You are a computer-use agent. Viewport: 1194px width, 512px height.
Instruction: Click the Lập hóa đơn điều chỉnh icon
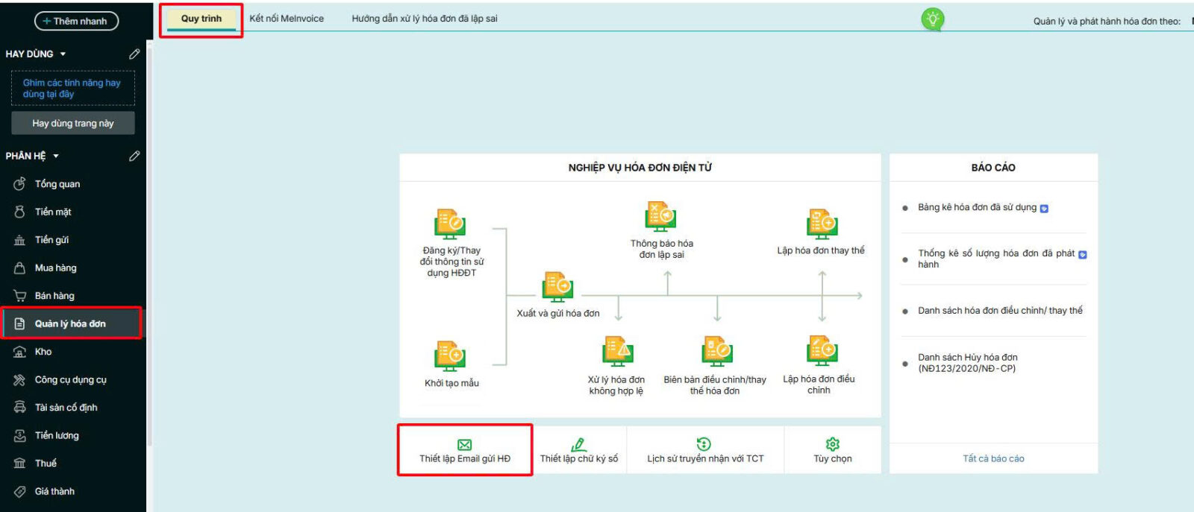[x=822, y=351]
